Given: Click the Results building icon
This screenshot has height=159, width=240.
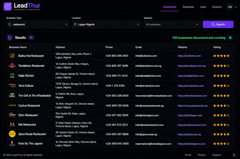Looking at the screenshot, I should point(10,38).
